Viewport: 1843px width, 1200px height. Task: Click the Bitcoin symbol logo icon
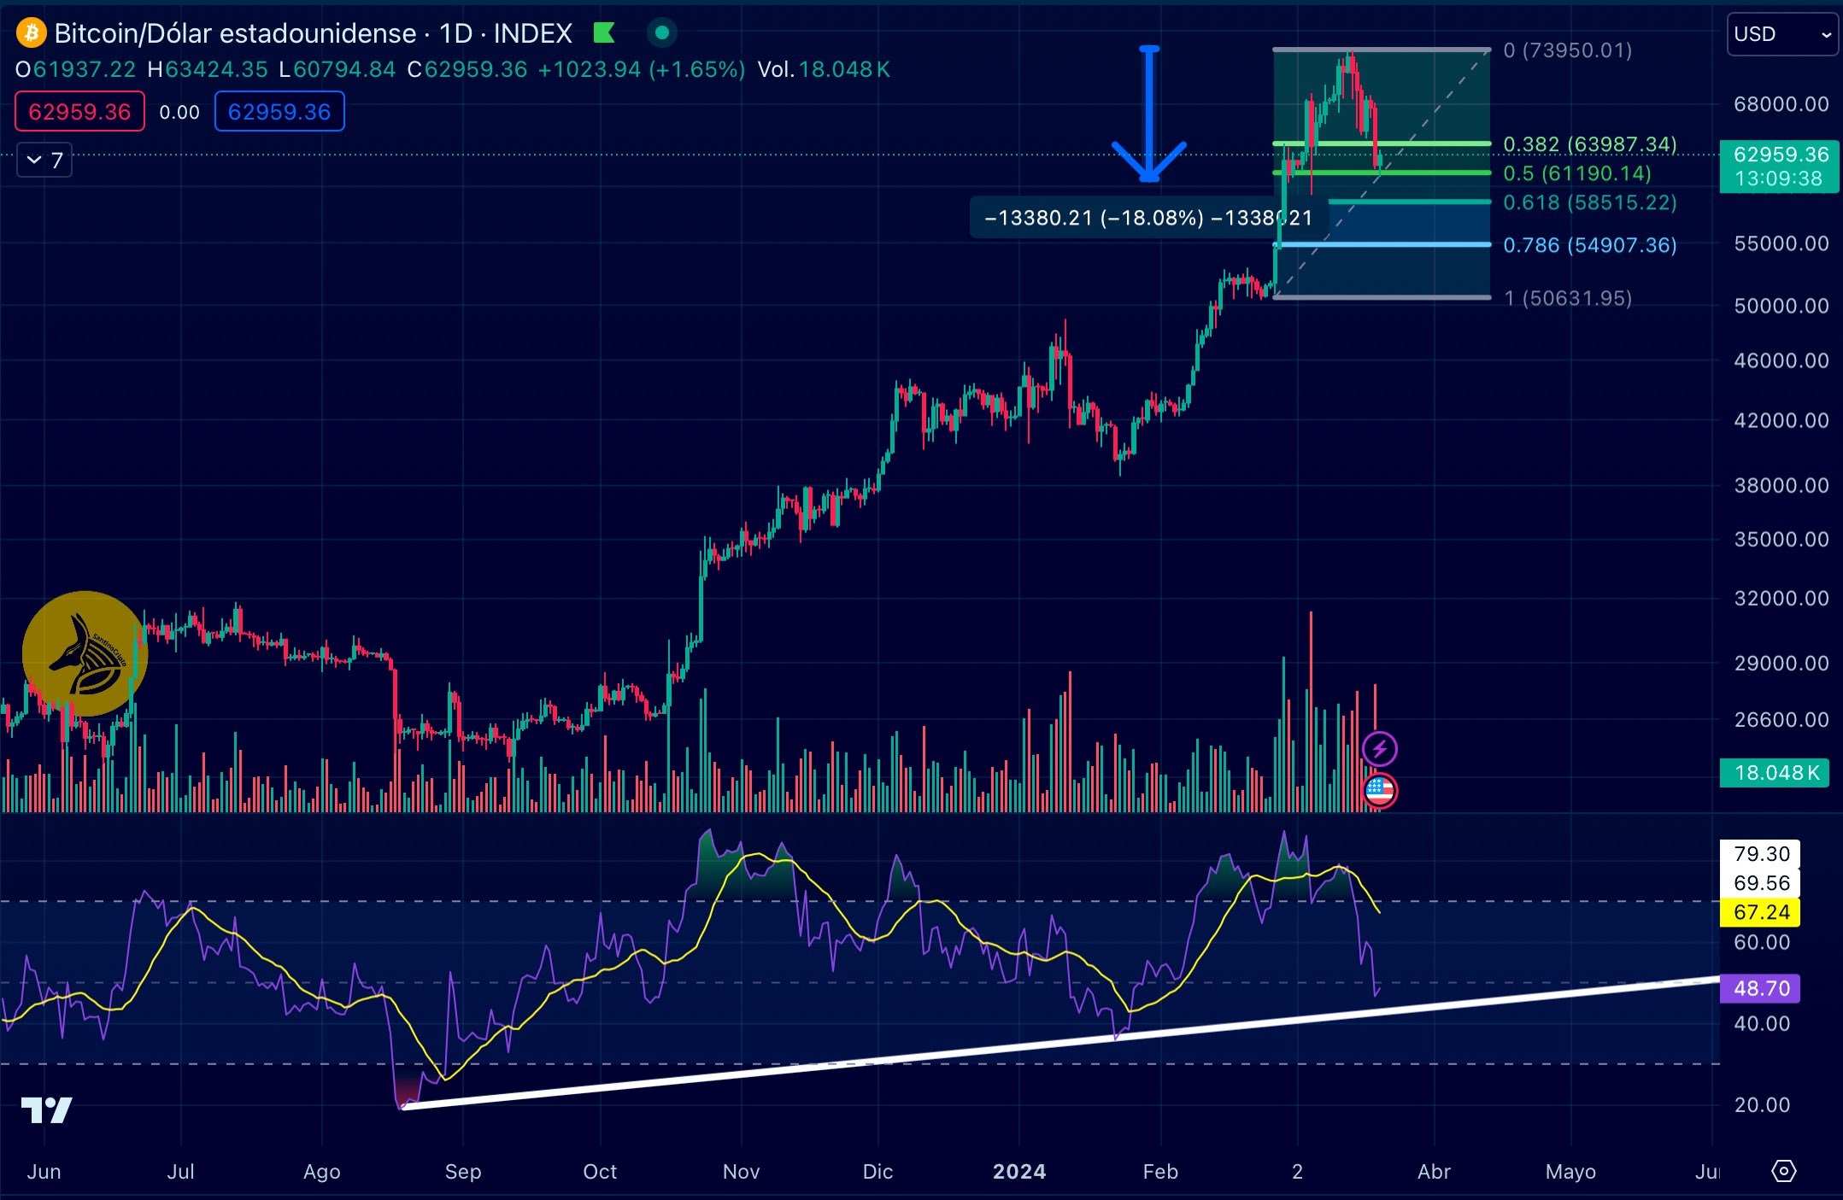click(x=32, y=33)
